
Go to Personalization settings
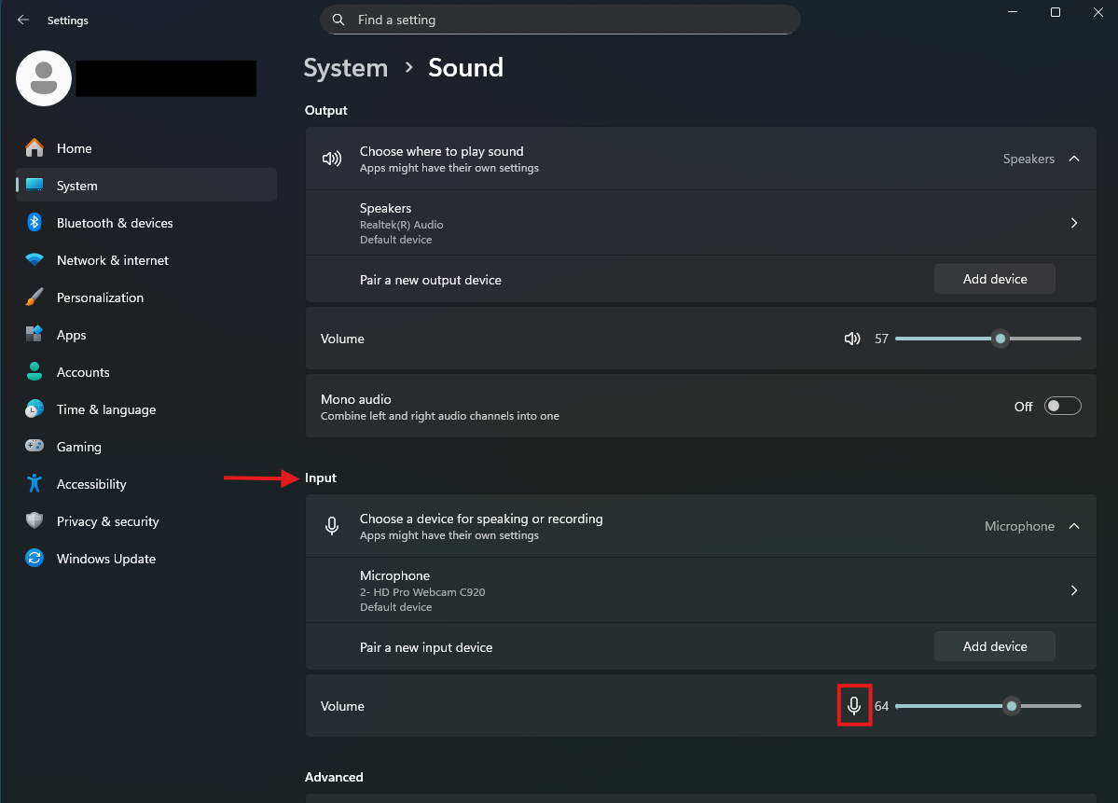click(146, 298)
